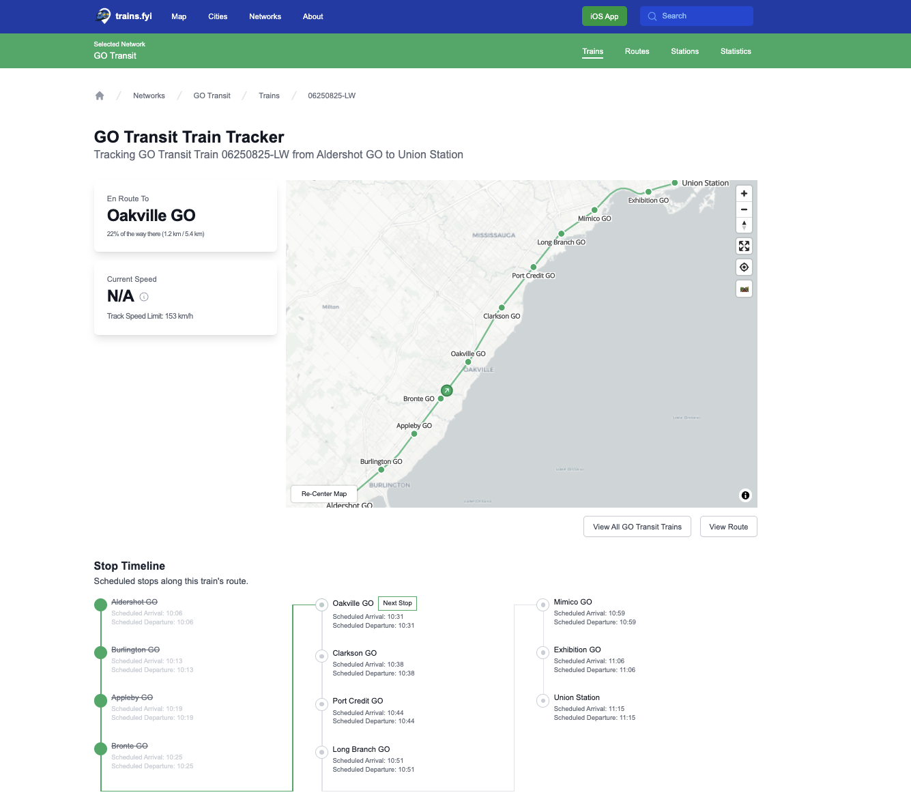Image resolution: width=911 pixels, height=799 pixels.
Task: Click Track Speed Limit 153 km/h text
Action: 149,316
